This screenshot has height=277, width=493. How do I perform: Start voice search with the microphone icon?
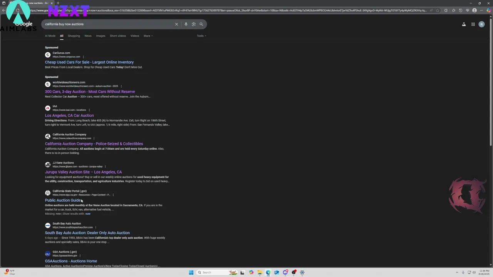(186, 24)
